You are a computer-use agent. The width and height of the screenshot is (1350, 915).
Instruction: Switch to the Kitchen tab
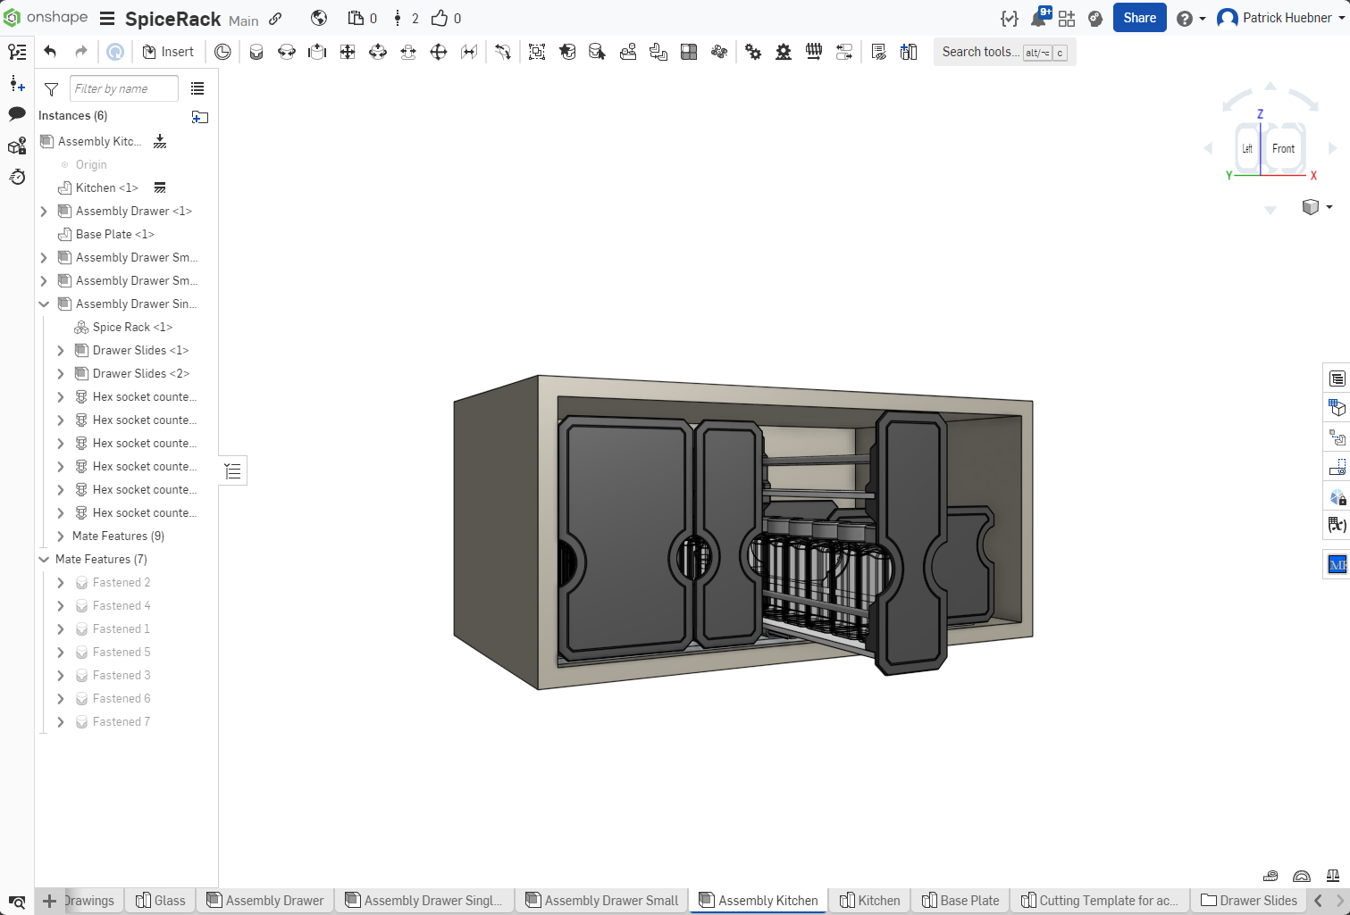click(869, 901)
